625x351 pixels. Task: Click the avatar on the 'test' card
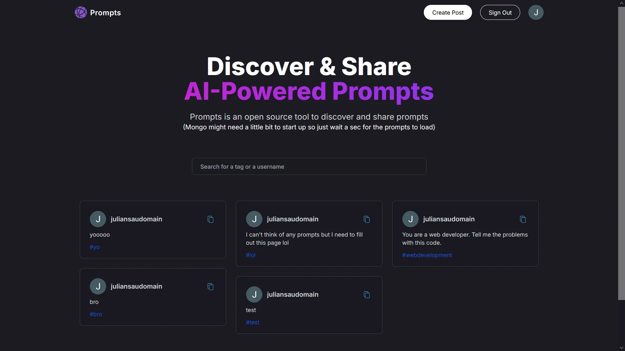tap(254, 294)
